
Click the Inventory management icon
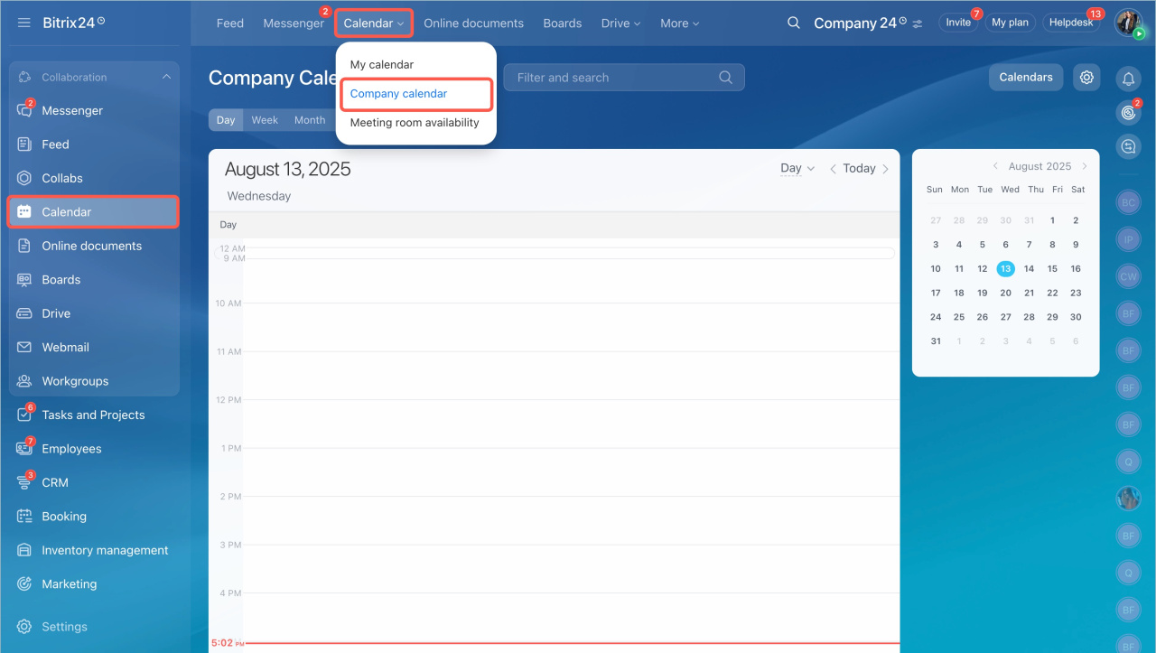[x=24, y=550]
